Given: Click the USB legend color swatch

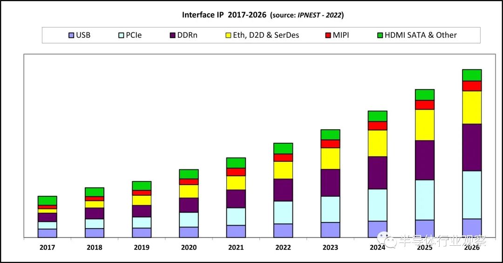Looking at the screenshot, I should (x=71, y=35).
